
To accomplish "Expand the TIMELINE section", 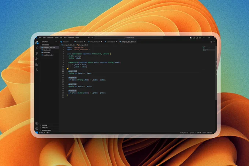I will pyautogui.click(x=44, y=128).
